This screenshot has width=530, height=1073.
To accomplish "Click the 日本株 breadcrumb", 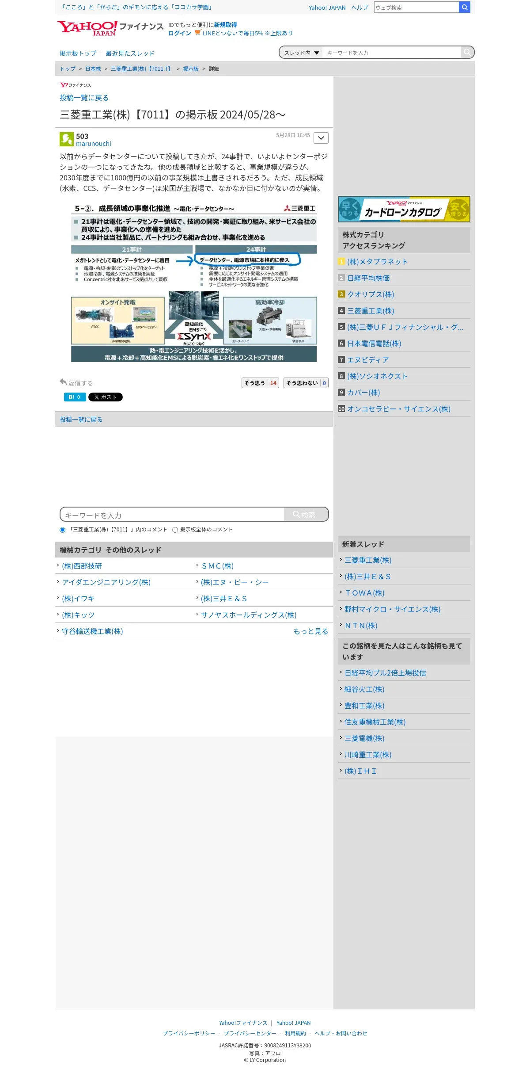I will pos(93,69).
